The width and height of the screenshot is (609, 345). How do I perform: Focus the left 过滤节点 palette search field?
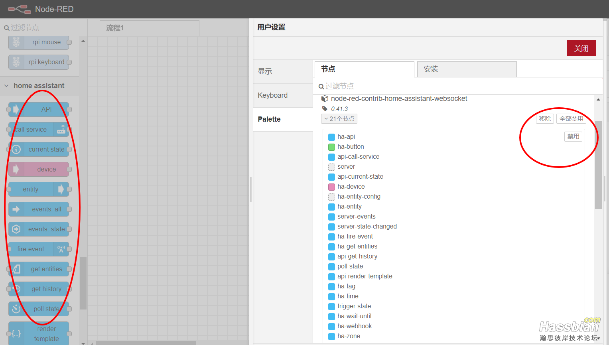click(x=44, y=28)
